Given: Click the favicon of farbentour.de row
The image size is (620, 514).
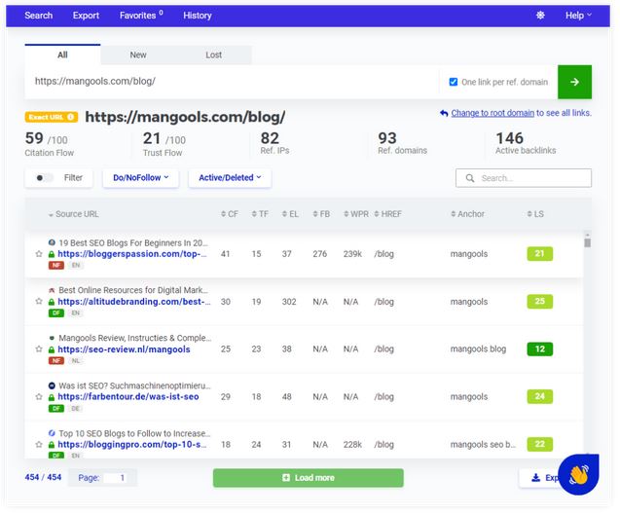Looking at the screenshot, I should pyautogui.click(x=52, y=385).
